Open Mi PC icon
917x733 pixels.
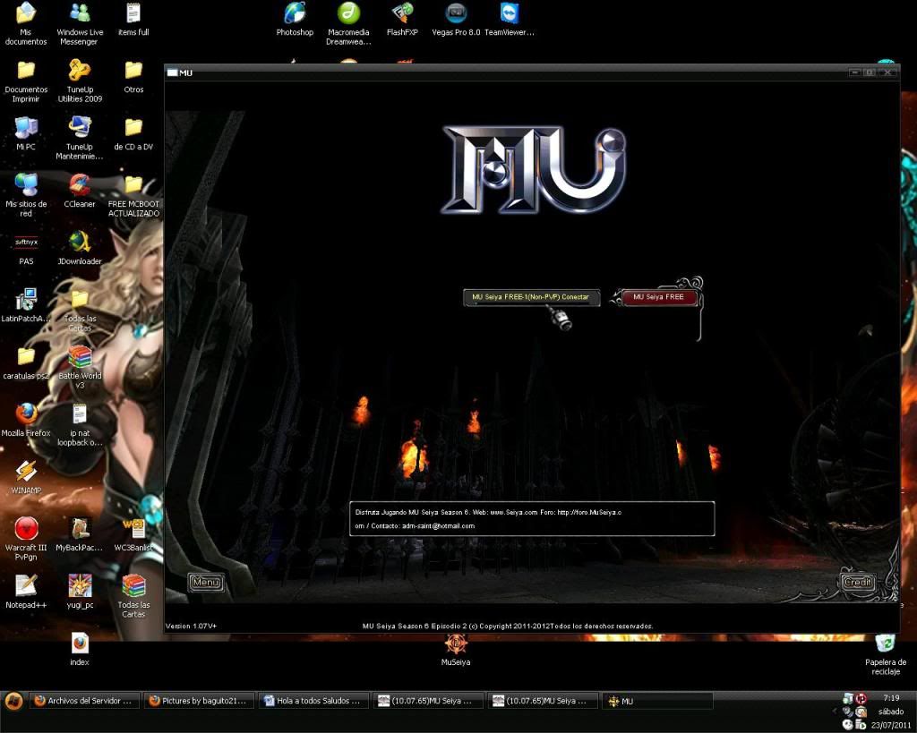(26, 134)
